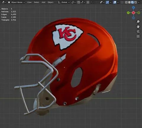Toggle the viewport gizmos button

(107, 2)
